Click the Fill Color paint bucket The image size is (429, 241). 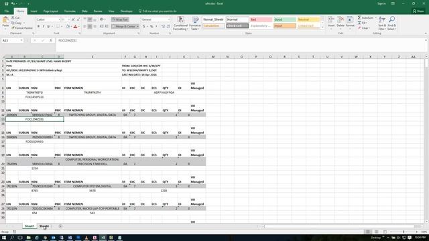pos(68,27)
